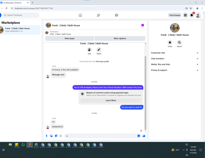The image size is (205, 158).
Task: Open the Facebook Home icon
Action: (x=80, y=15)
